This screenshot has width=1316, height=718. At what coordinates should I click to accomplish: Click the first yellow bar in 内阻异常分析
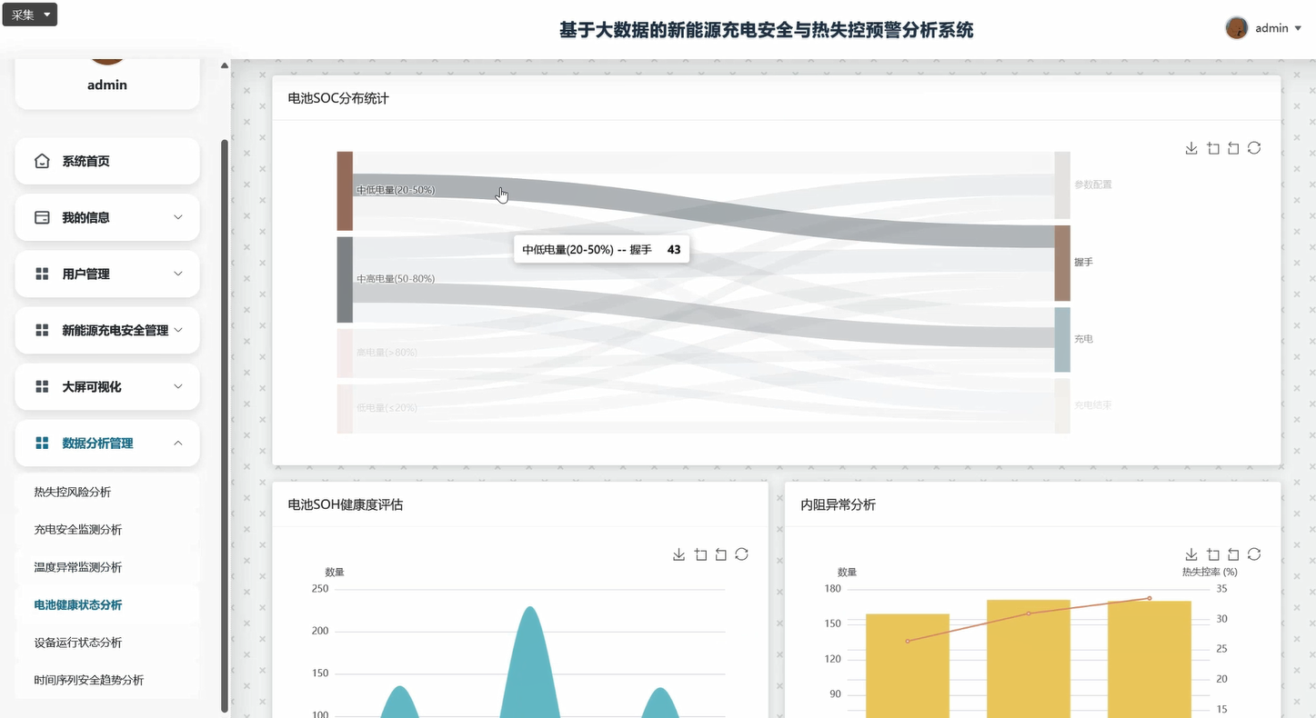coord(908,665)
